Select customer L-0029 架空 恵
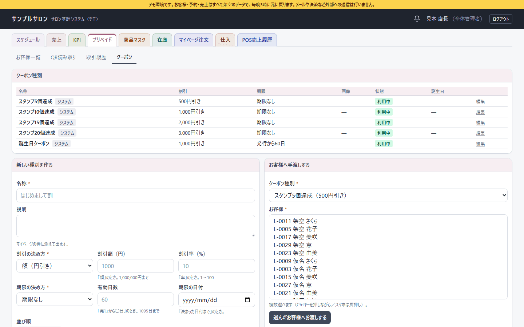This screenshot has height=327, width=524. (x=388, y=245)
